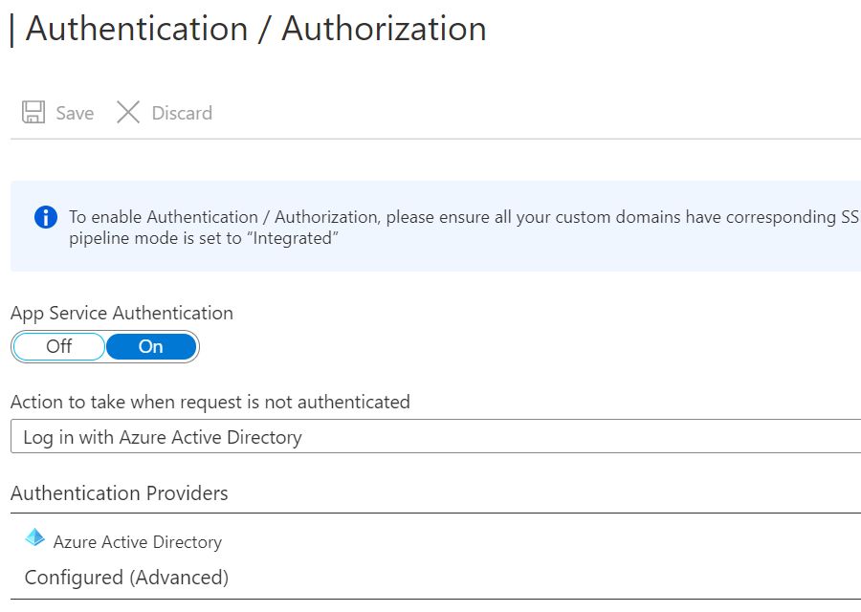Click the Authentication / Authorization page title
This screenshot has height=612, width=861.
point(256,29)
